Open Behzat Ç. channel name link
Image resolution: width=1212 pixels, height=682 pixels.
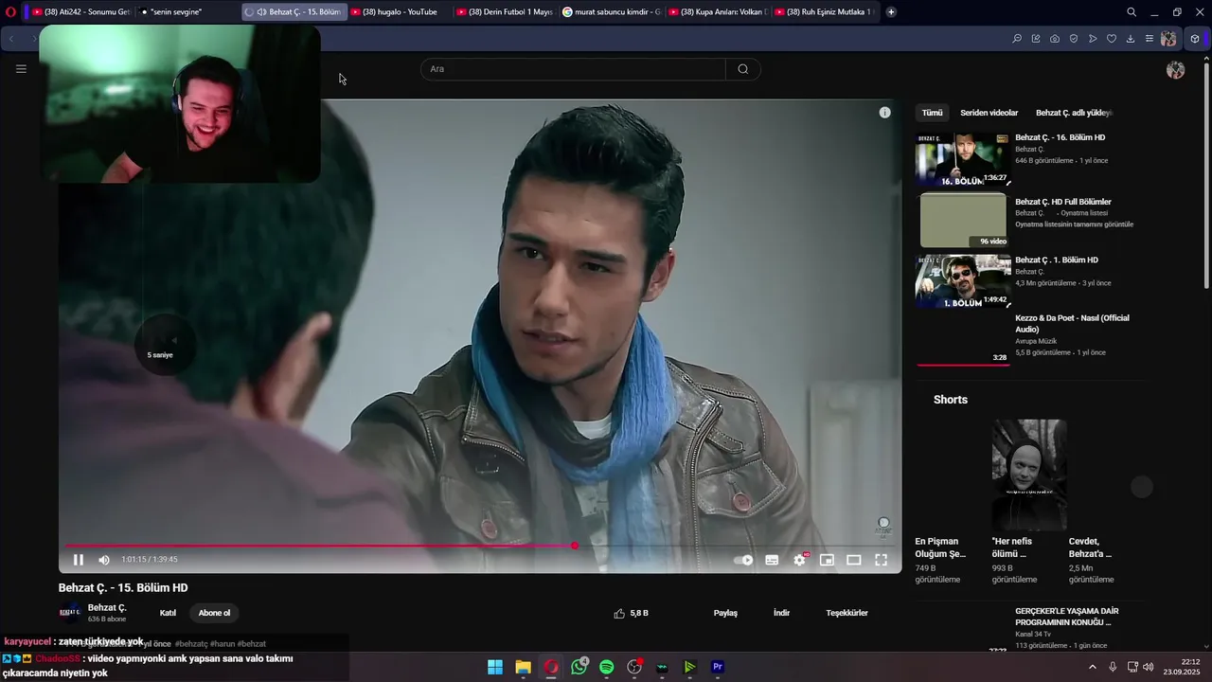(x=107, y=607)
